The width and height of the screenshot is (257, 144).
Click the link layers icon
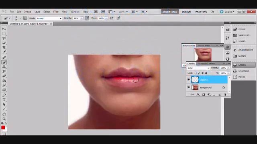192,94
